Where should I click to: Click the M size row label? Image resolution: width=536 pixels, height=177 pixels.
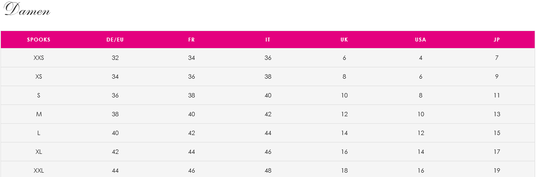(39, 114)
